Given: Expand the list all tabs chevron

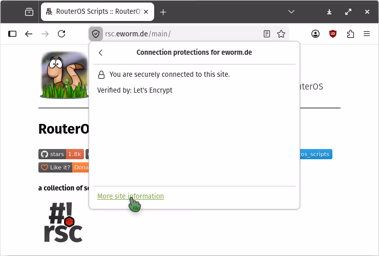Looking at the screenshot, I should (x=291, y=12).
